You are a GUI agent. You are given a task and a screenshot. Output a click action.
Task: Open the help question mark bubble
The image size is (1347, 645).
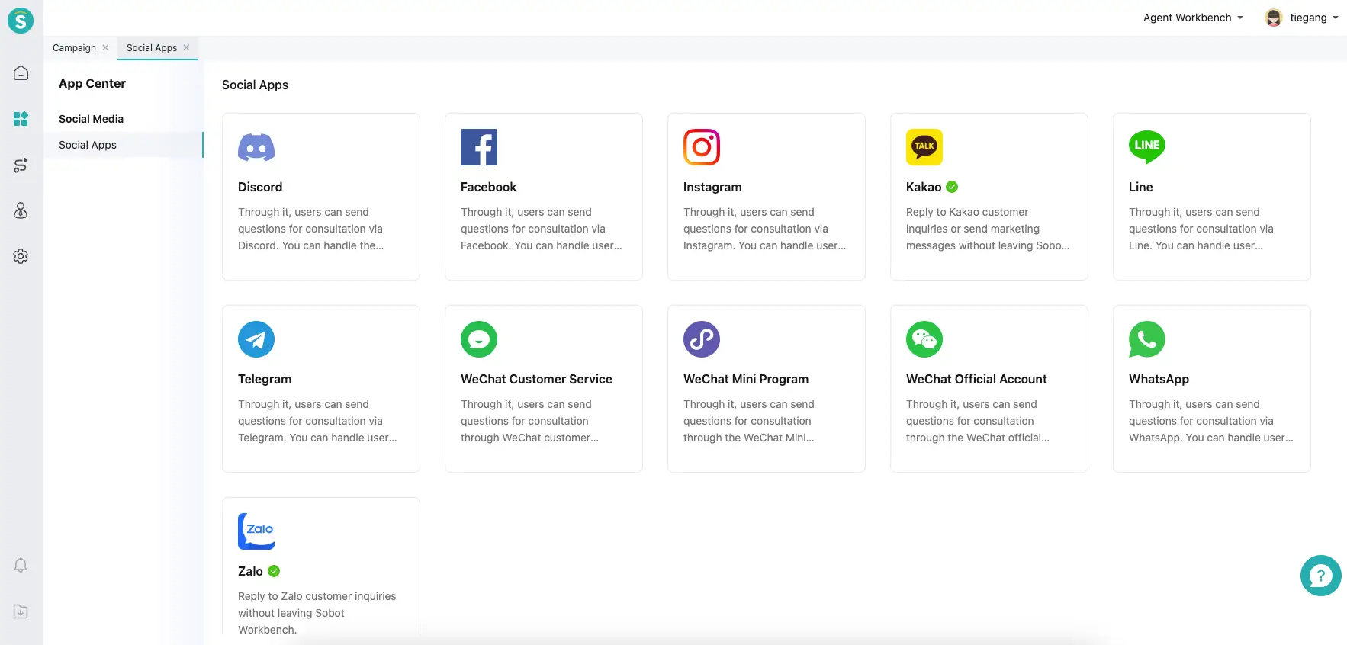(x=1321, y=576)
